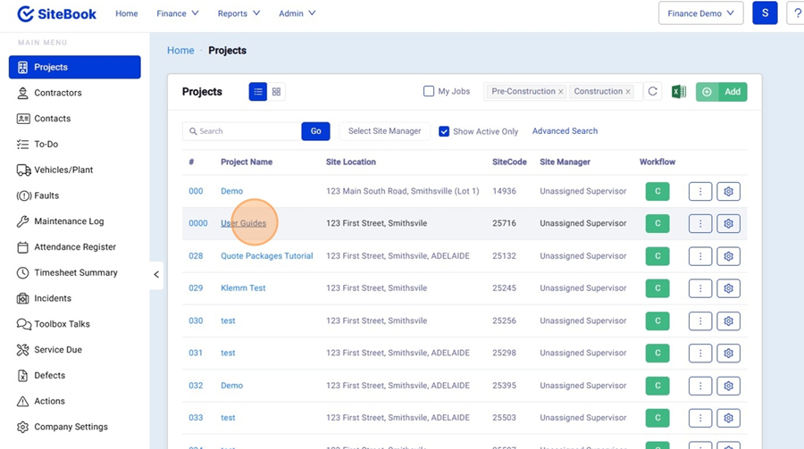Uncheck Show Active Only
The image size is (804, 449).
[444, 131]
